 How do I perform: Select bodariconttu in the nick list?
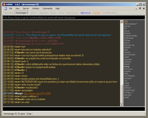pos(131,36)
